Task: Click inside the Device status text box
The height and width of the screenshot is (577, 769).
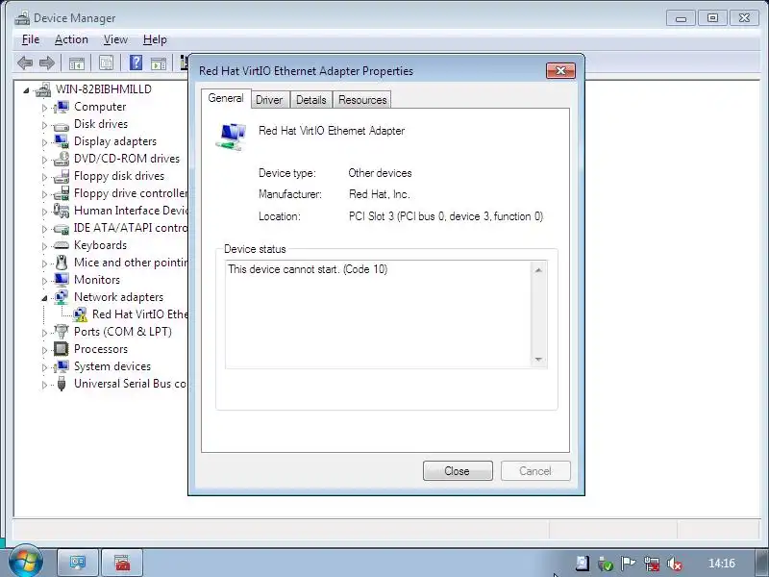Action: pyautogui.click(x=379, y=314)
